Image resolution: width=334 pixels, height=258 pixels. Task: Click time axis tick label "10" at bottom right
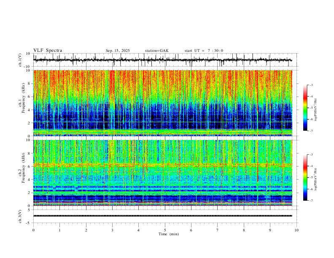tap(296, 230)
